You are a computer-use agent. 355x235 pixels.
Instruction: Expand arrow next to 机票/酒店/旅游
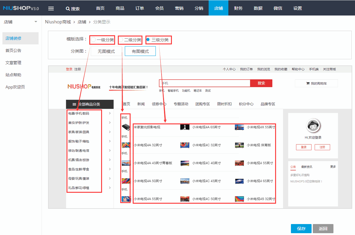click(x=110, y=160)
